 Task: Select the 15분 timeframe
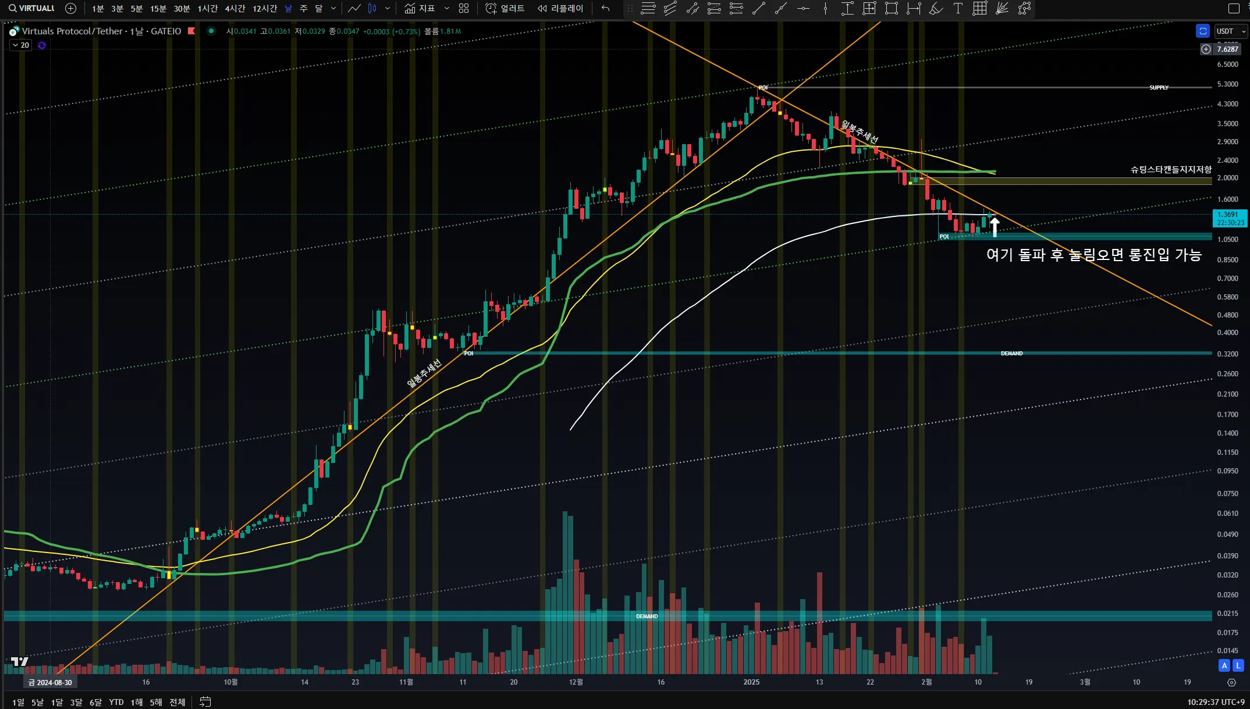coord(158,8)
